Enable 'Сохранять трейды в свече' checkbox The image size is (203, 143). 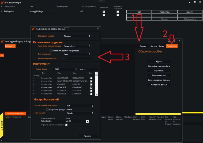point(47,110)
